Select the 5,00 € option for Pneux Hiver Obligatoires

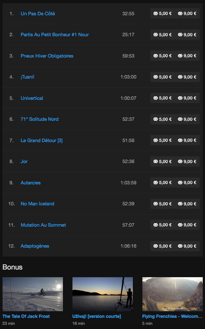tap(162, 56)
